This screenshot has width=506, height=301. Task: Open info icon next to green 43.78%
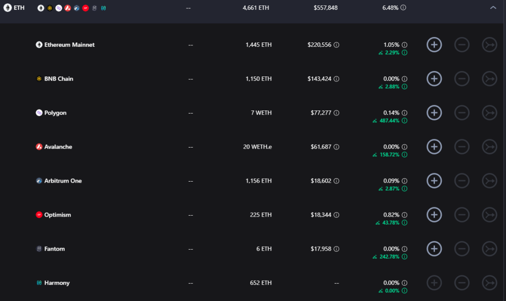pyautogui.click(x=404, y=223)
